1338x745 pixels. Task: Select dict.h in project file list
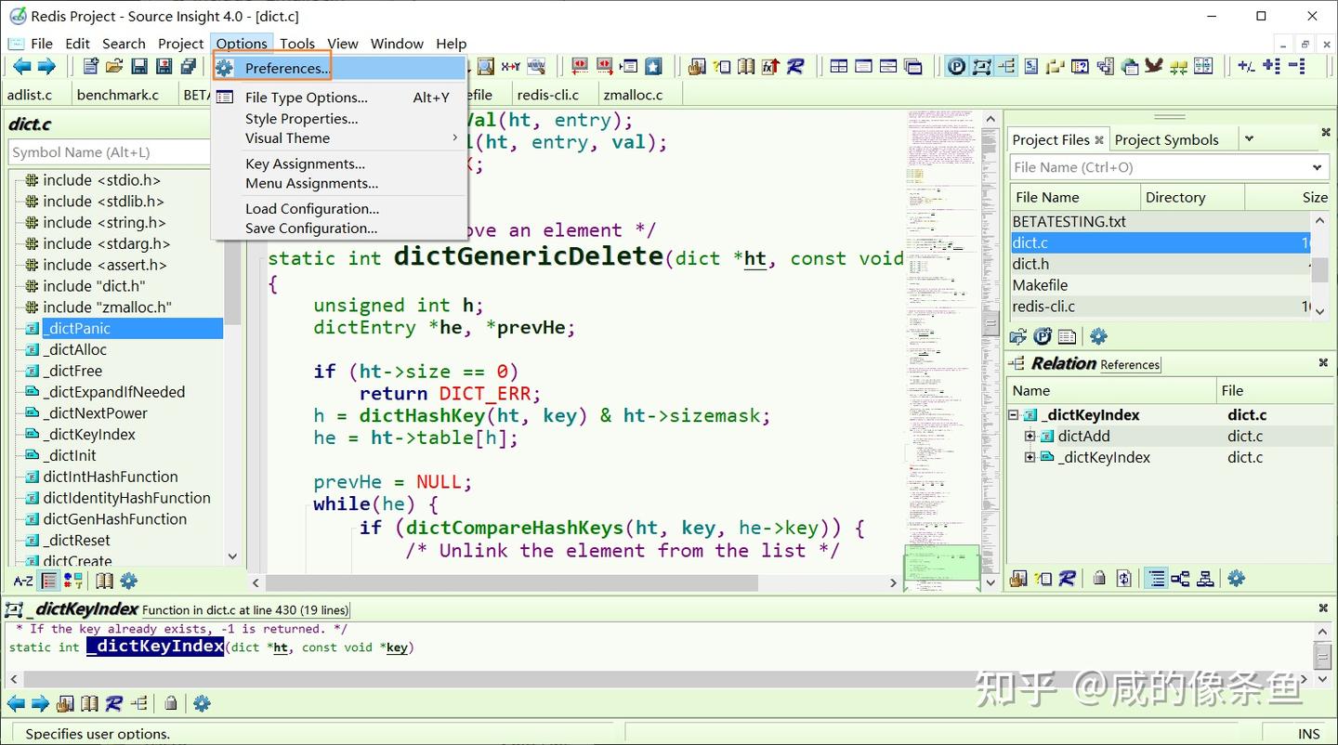pyautogui.click(x=1030, y=264)
